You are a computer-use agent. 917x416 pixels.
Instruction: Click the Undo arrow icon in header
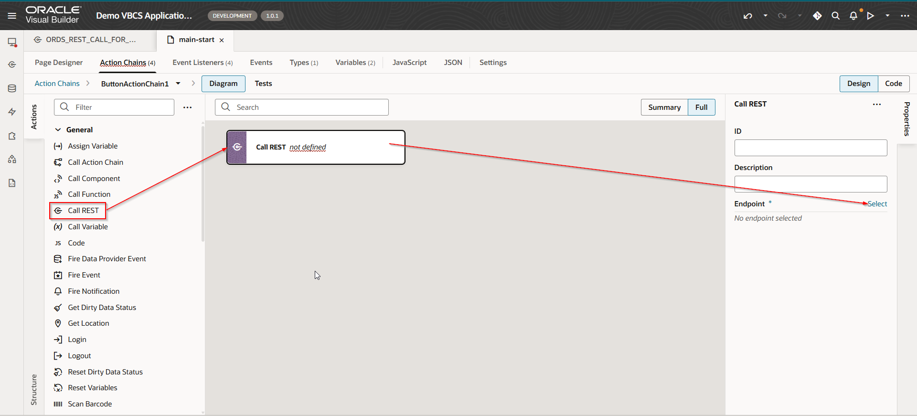pyautogui.click(x=748, y=16)
